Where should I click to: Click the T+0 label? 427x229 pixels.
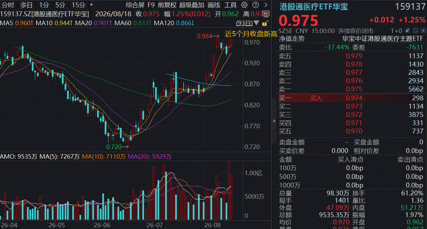(x=396, y=31)
